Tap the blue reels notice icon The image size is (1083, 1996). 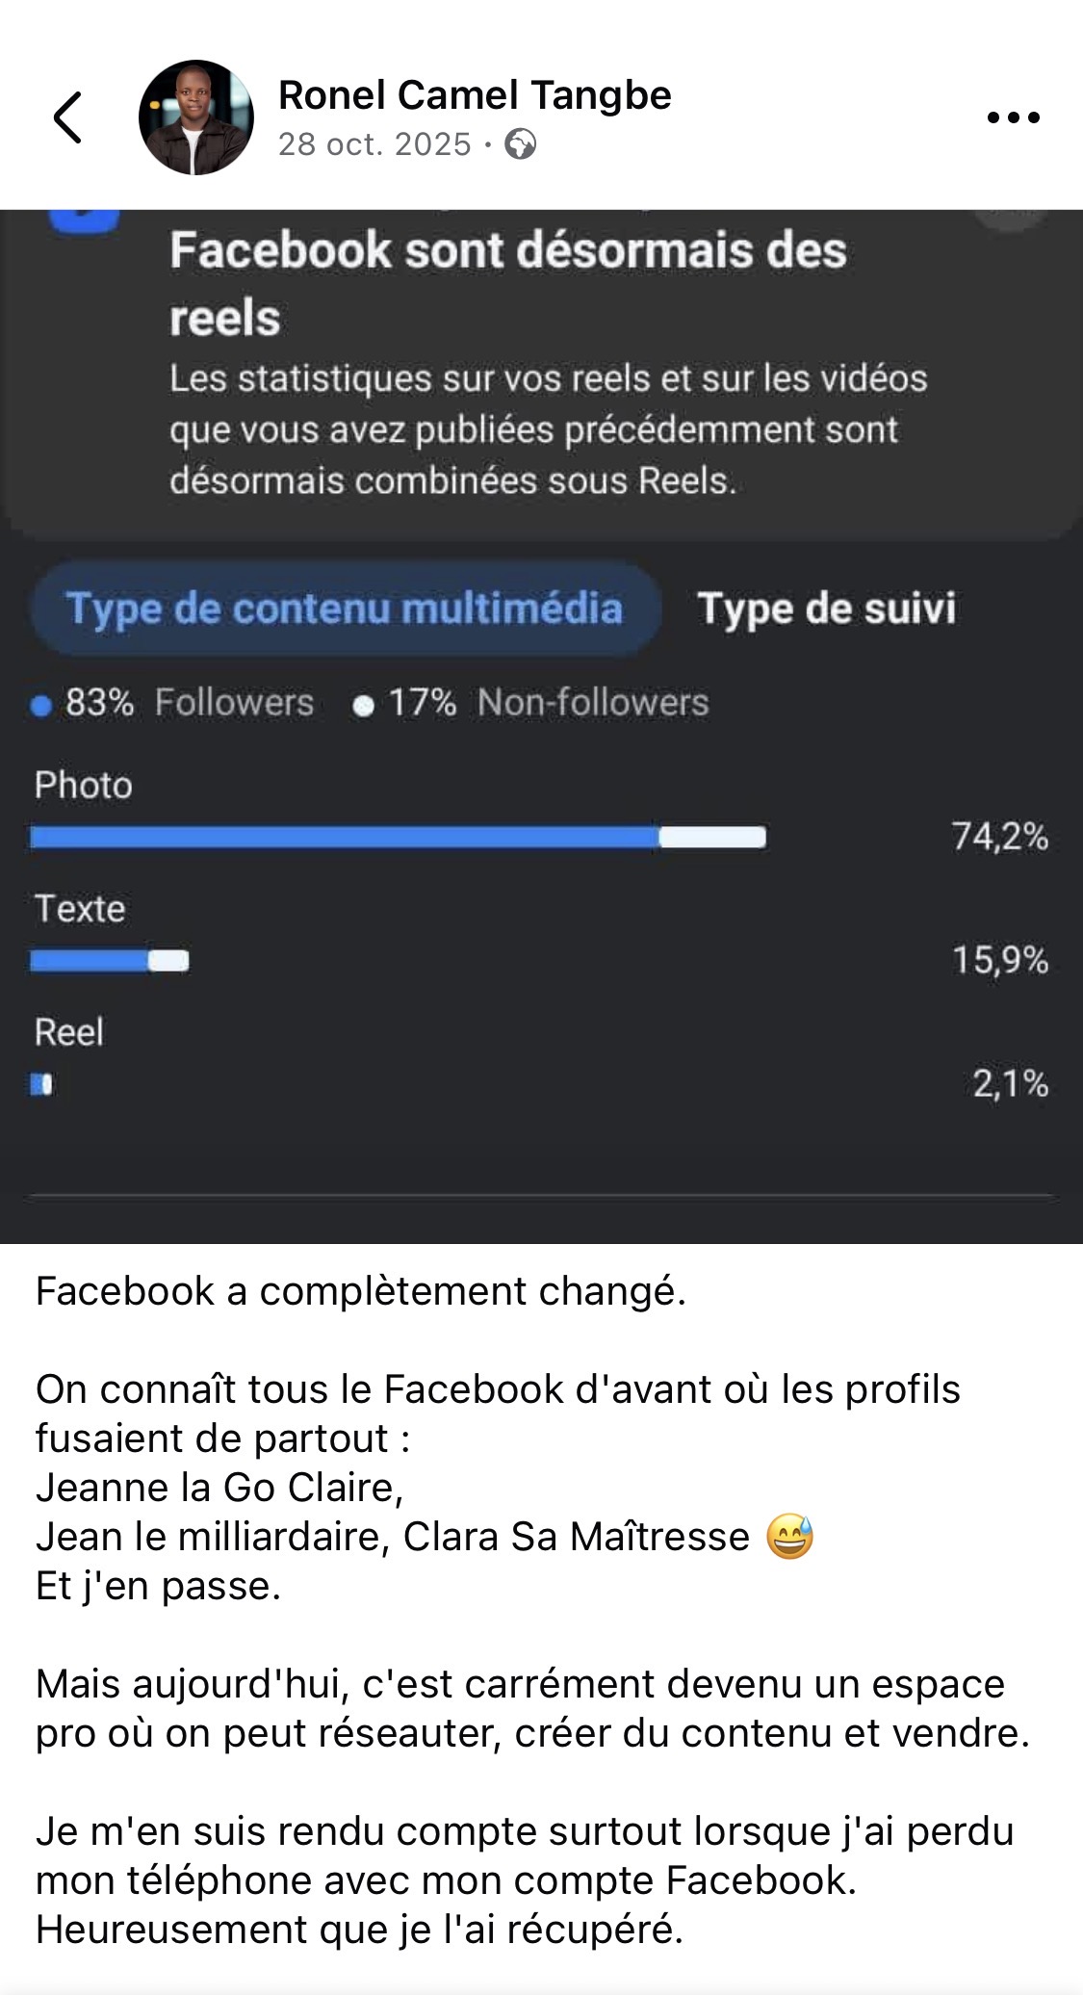point(85,220)
